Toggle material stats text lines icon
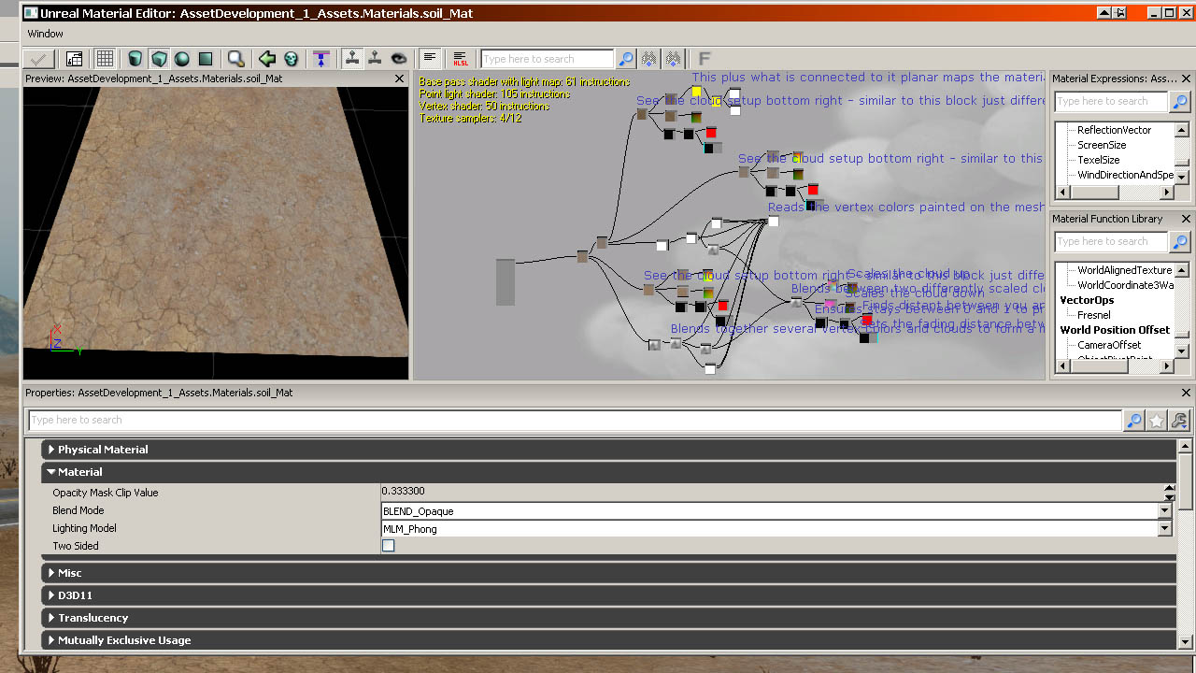The image size is (1196, 673). click(430, 58)
